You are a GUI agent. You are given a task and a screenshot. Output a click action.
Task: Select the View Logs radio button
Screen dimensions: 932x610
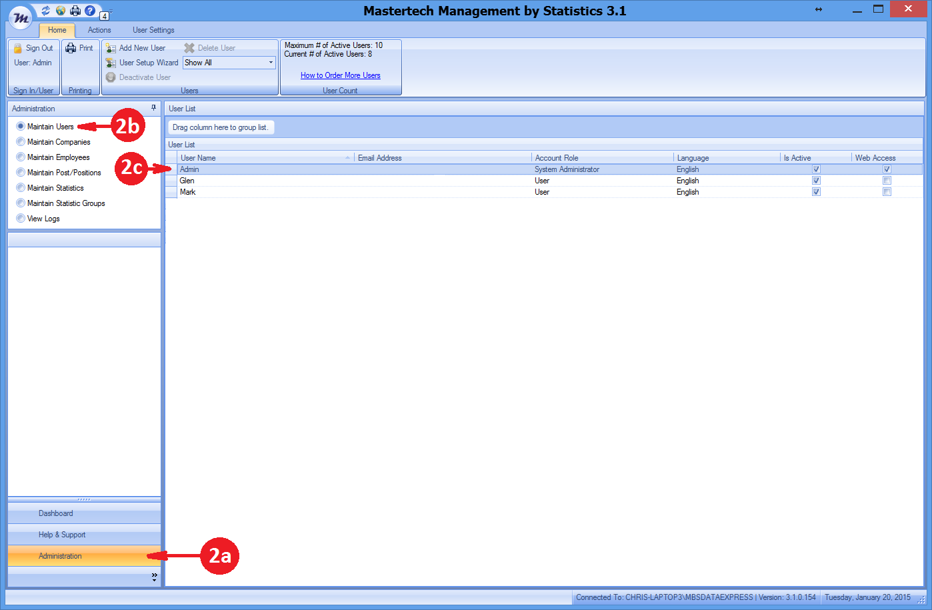point(21,218)
